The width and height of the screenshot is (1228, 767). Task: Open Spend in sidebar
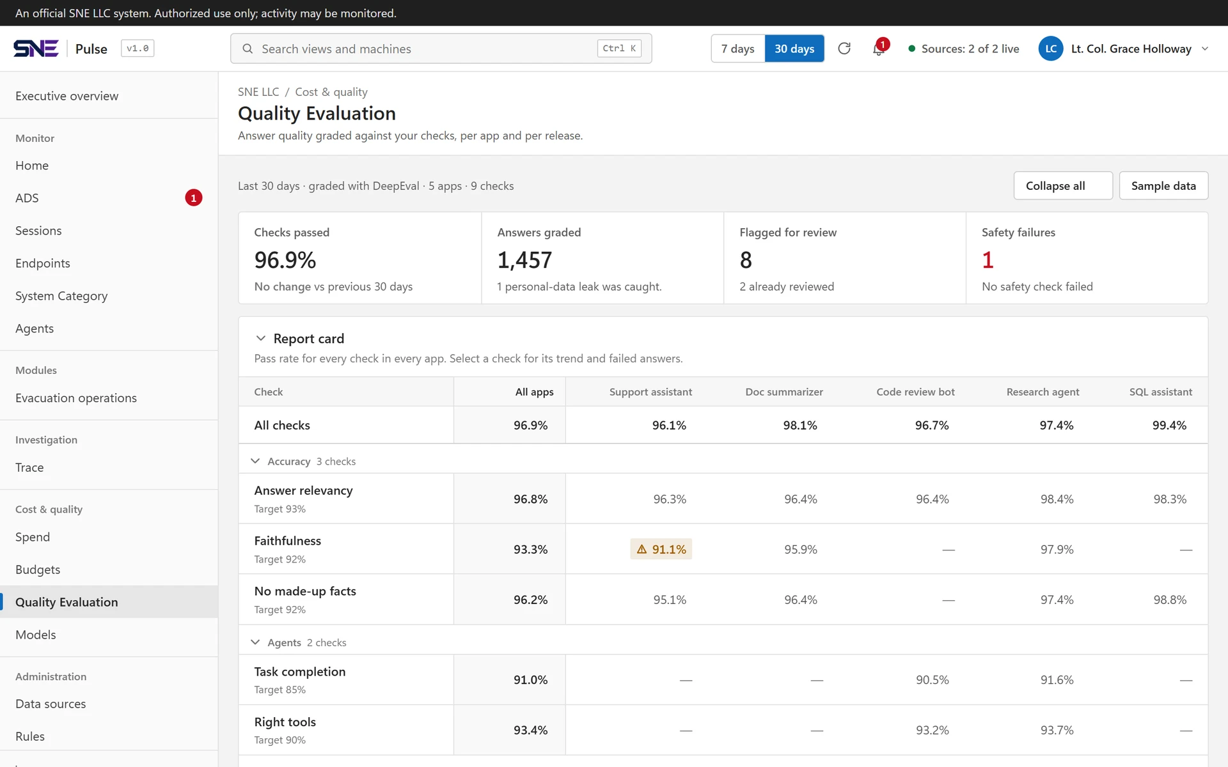pos(109,537)
